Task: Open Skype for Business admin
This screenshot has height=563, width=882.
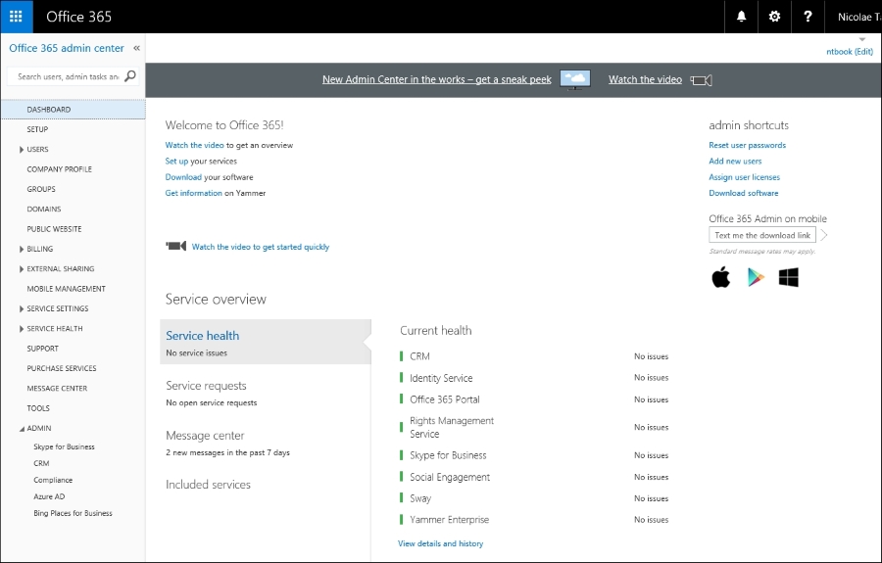Action: click(64, 446)
